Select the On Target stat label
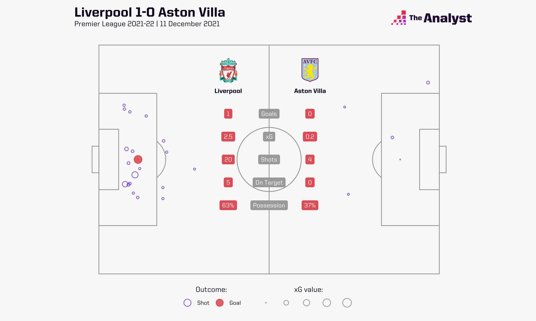536x321 pixels. tap(269, 182)
